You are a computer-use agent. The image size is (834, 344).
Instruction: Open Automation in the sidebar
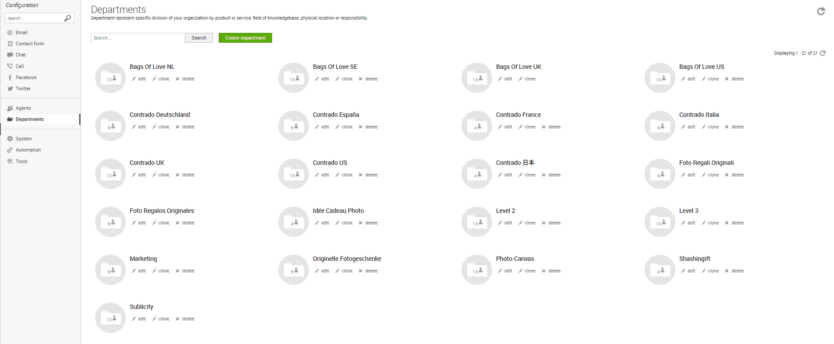[28, 150]
